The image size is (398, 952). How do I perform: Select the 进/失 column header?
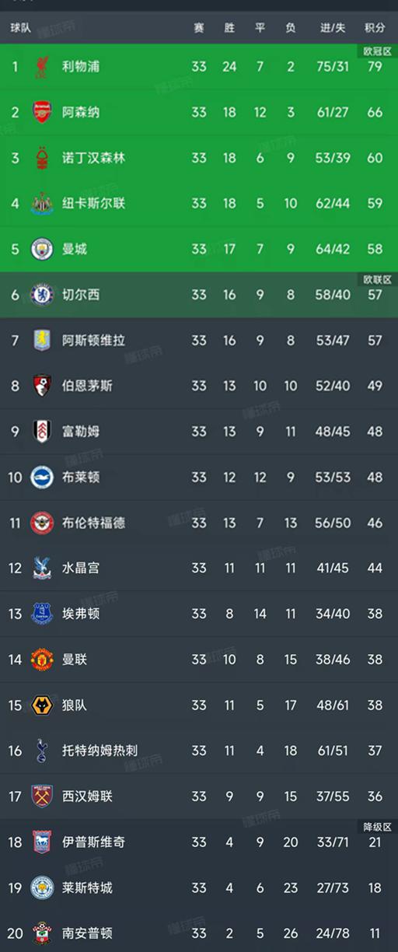[333, 28]
